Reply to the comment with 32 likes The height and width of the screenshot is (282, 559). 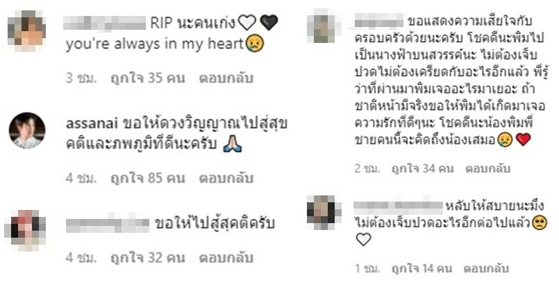[226, 258]
